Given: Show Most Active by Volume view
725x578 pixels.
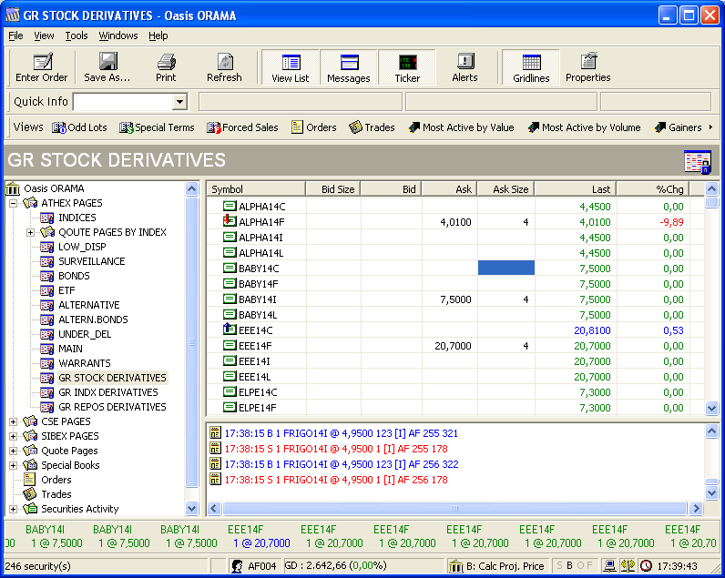Looking at the screenshot, I should tap(584, 127).
